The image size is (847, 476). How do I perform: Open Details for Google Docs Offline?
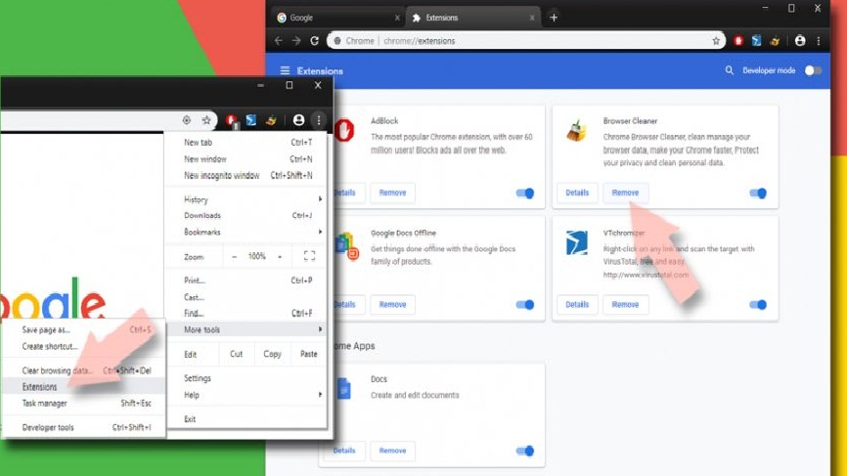pos(344,304)
